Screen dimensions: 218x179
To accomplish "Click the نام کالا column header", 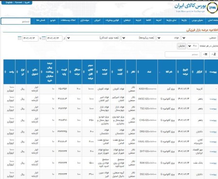I will click(x=167, y=72).
